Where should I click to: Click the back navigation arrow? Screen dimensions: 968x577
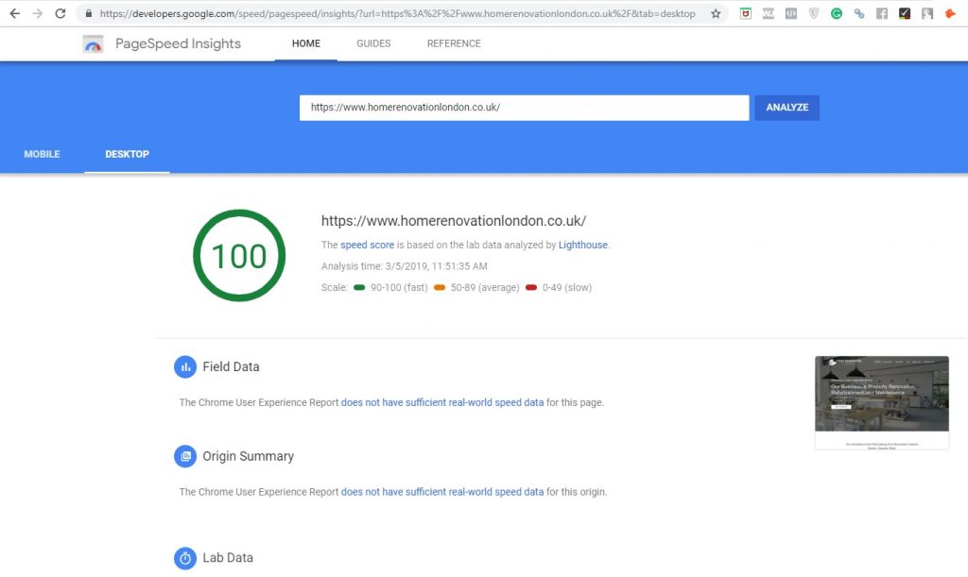[x=14, y=13]
